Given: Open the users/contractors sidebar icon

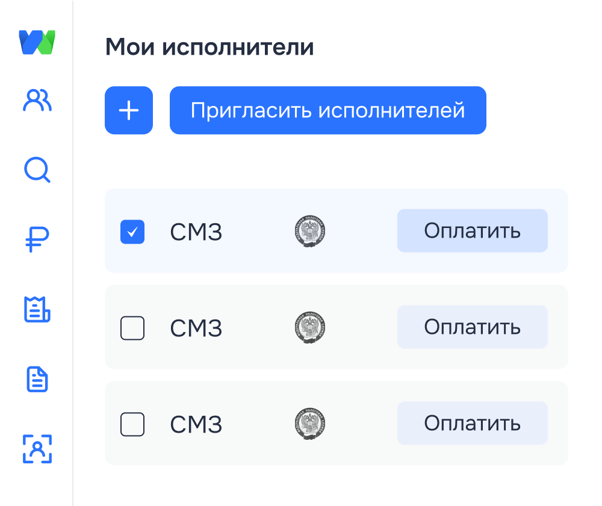Looking at the screenshot, I should pyautogui.click(x=37, y=100).
